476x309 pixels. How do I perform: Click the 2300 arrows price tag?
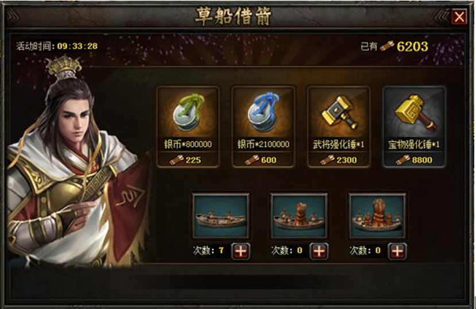pos(339,160)
